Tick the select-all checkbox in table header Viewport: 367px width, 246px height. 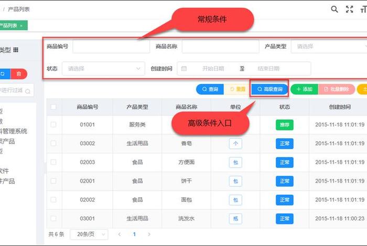pos(53,107)
